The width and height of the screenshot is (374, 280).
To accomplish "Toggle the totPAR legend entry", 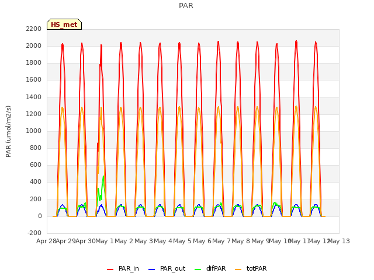I will point(251,268).
